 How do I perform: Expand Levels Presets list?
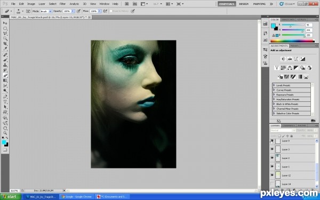[274, 85]
